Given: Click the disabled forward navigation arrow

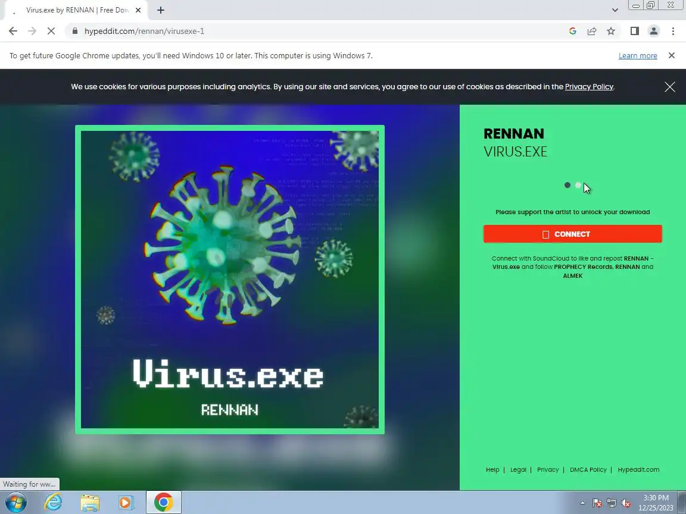Looking at the screenshot, I should (32, 31).
